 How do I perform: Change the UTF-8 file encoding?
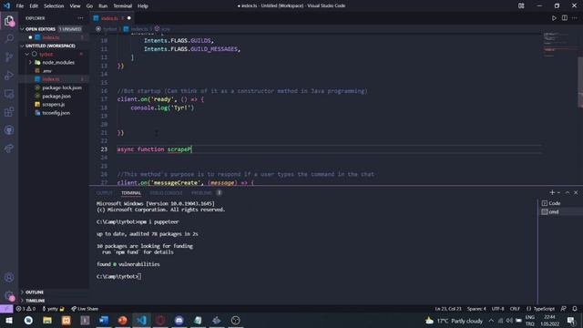(x=497, y=309)
